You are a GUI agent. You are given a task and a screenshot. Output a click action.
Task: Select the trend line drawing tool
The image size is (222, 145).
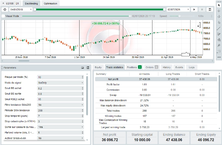(x=219, y=28)
